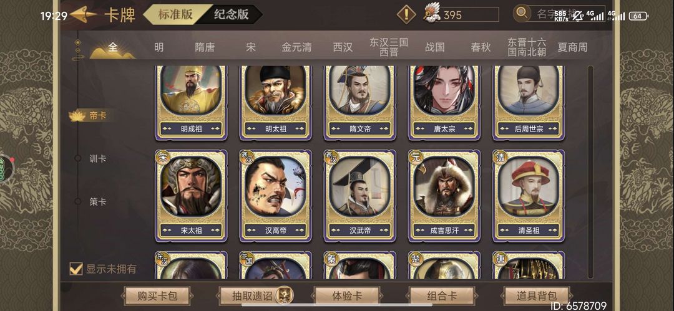Open the 隋唐 dynasty tab
This screenshot has height=311, width=674.
(x=205, y=47)
